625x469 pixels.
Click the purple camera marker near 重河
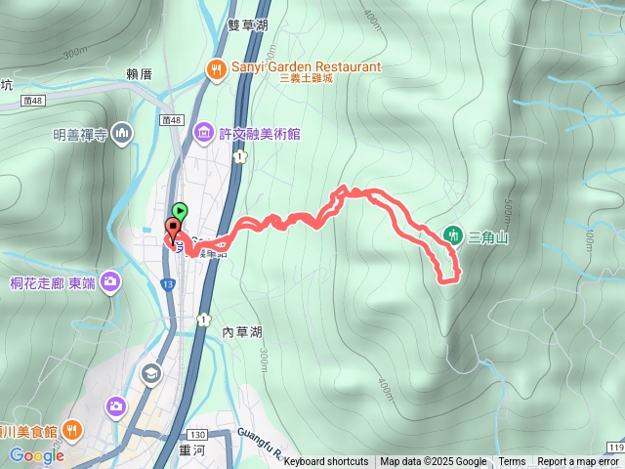[x=116, y=407]
